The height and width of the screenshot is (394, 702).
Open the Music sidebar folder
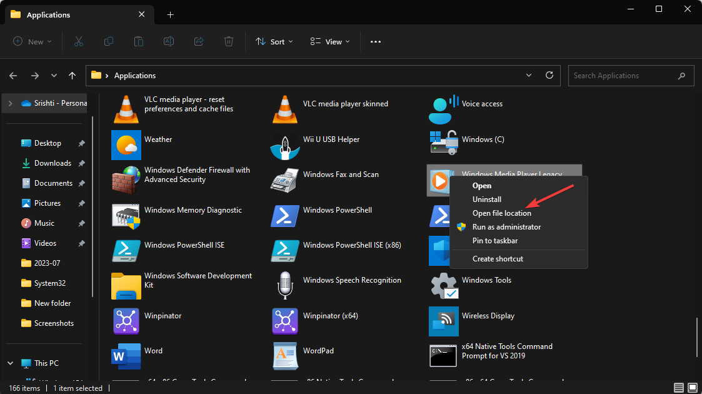pyautogui.click(x=44, y=223)
